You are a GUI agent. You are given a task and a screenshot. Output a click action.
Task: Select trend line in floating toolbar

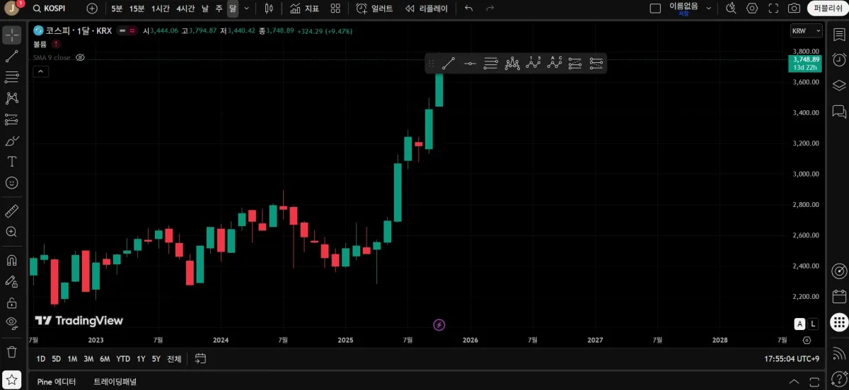pos(449,64)
